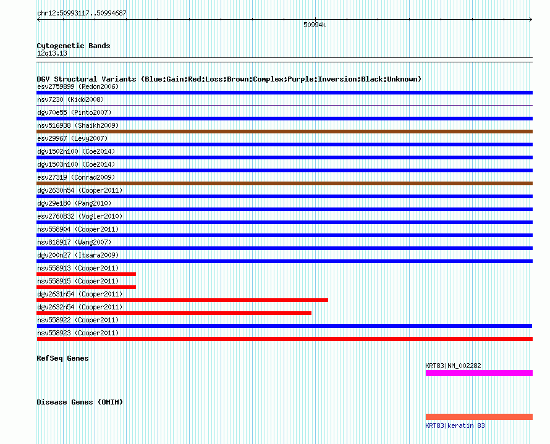Screen dimensions: 550x444
Task: Click the left arrow of the ruler
Action: [38, 20]
